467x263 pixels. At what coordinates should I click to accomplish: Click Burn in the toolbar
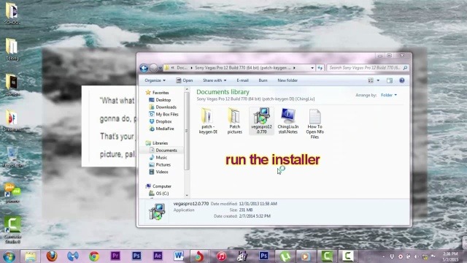coord(263,80)
